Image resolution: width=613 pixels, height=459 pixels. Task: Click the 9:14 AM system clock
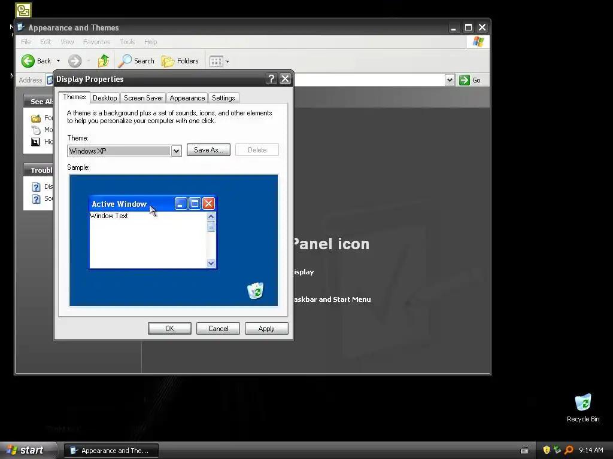click(591, 450)
